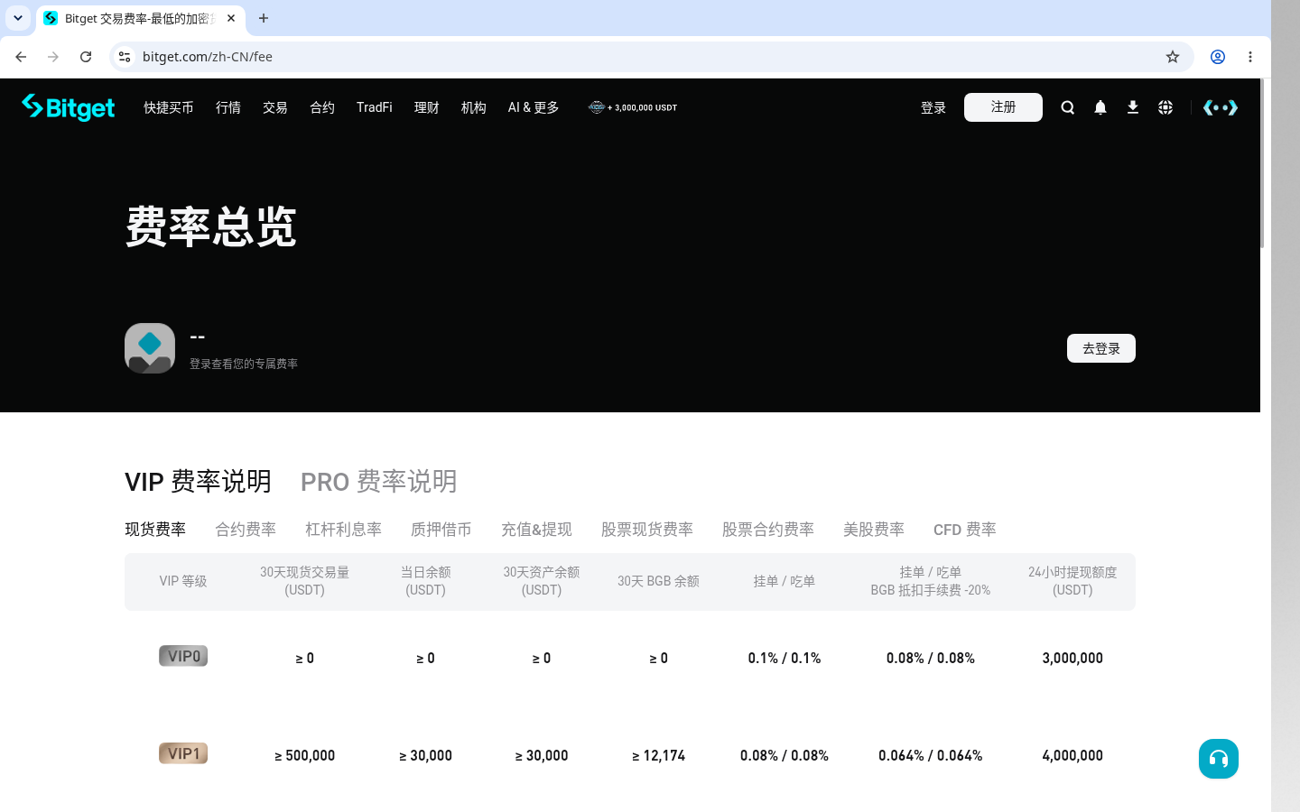Screen dimensions: 1300x812
Task: Switch to 股票现货费率 tab
Action: coord(647,530)
